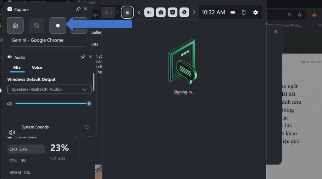Click the mouse click-through icon
The height and width of the screenshot is (179, 322).
coord(243,13)
